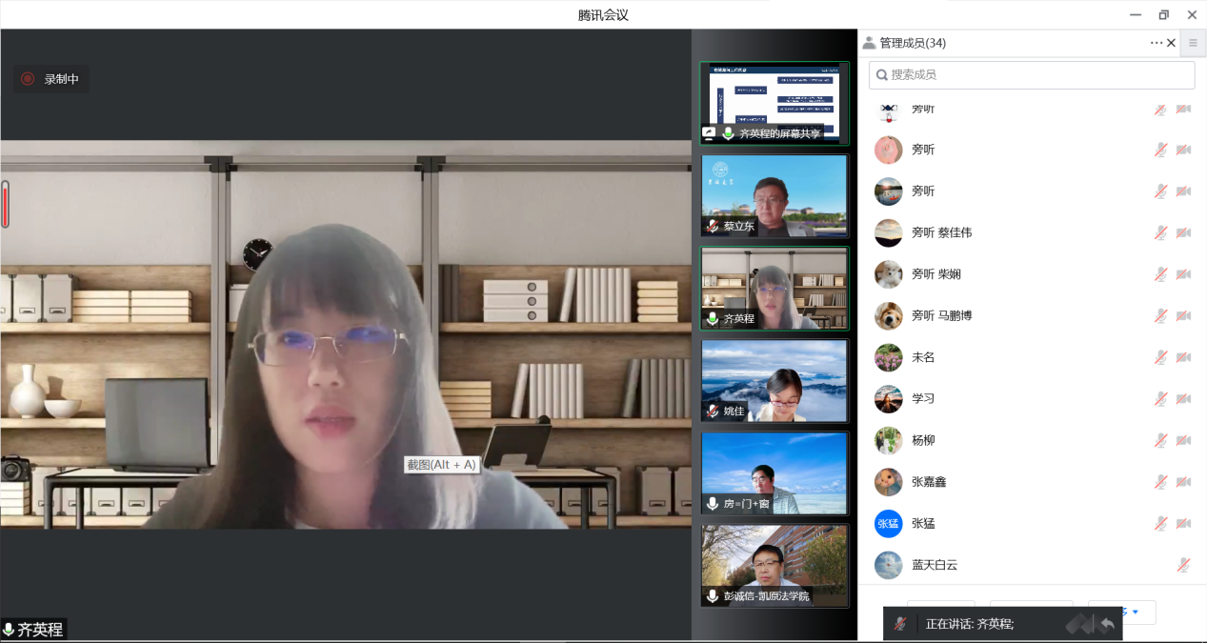Viewport: 1207px width, 643px height.
Task: Click the magnifier icon in member search
Action: tap(882, 75)
